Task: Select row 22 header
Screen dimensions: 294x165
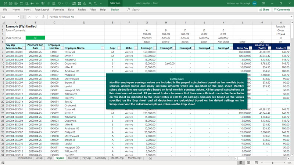Action: (3, 109)
